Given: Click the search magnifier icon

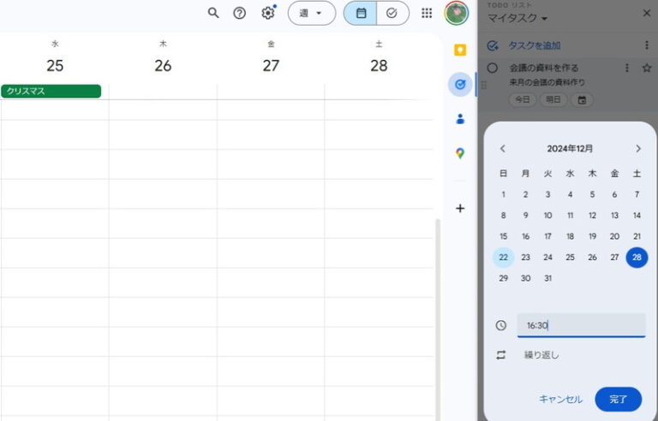Looking at the screenshot, I should 213,13.
